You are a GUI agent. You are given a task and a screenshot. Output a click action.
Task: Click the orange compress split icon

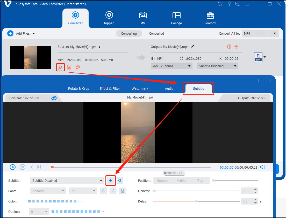(x=236, y=47)
